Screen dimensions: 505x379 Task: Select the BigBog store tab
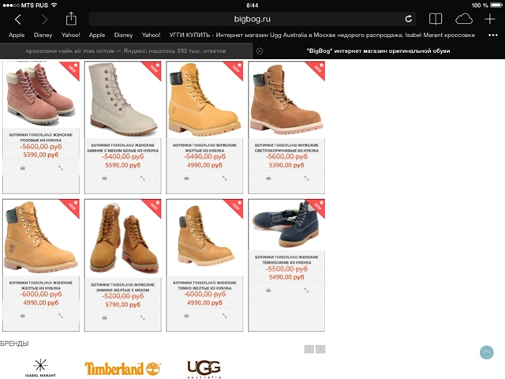point(379,51)
